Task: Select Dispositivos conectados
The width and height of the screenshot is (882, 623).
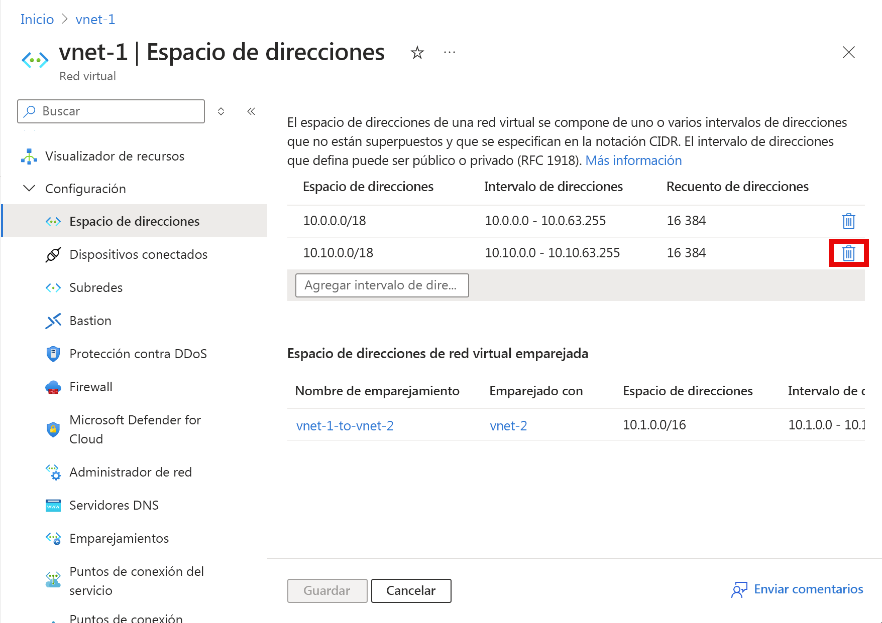Action: click(x=139, y=254)
